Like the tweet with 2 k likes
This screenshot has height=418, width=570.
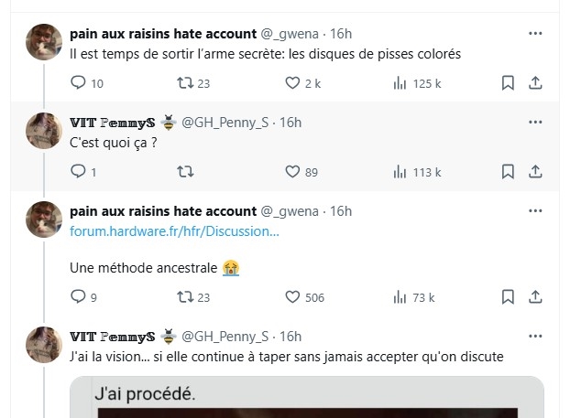coord(293,83)
